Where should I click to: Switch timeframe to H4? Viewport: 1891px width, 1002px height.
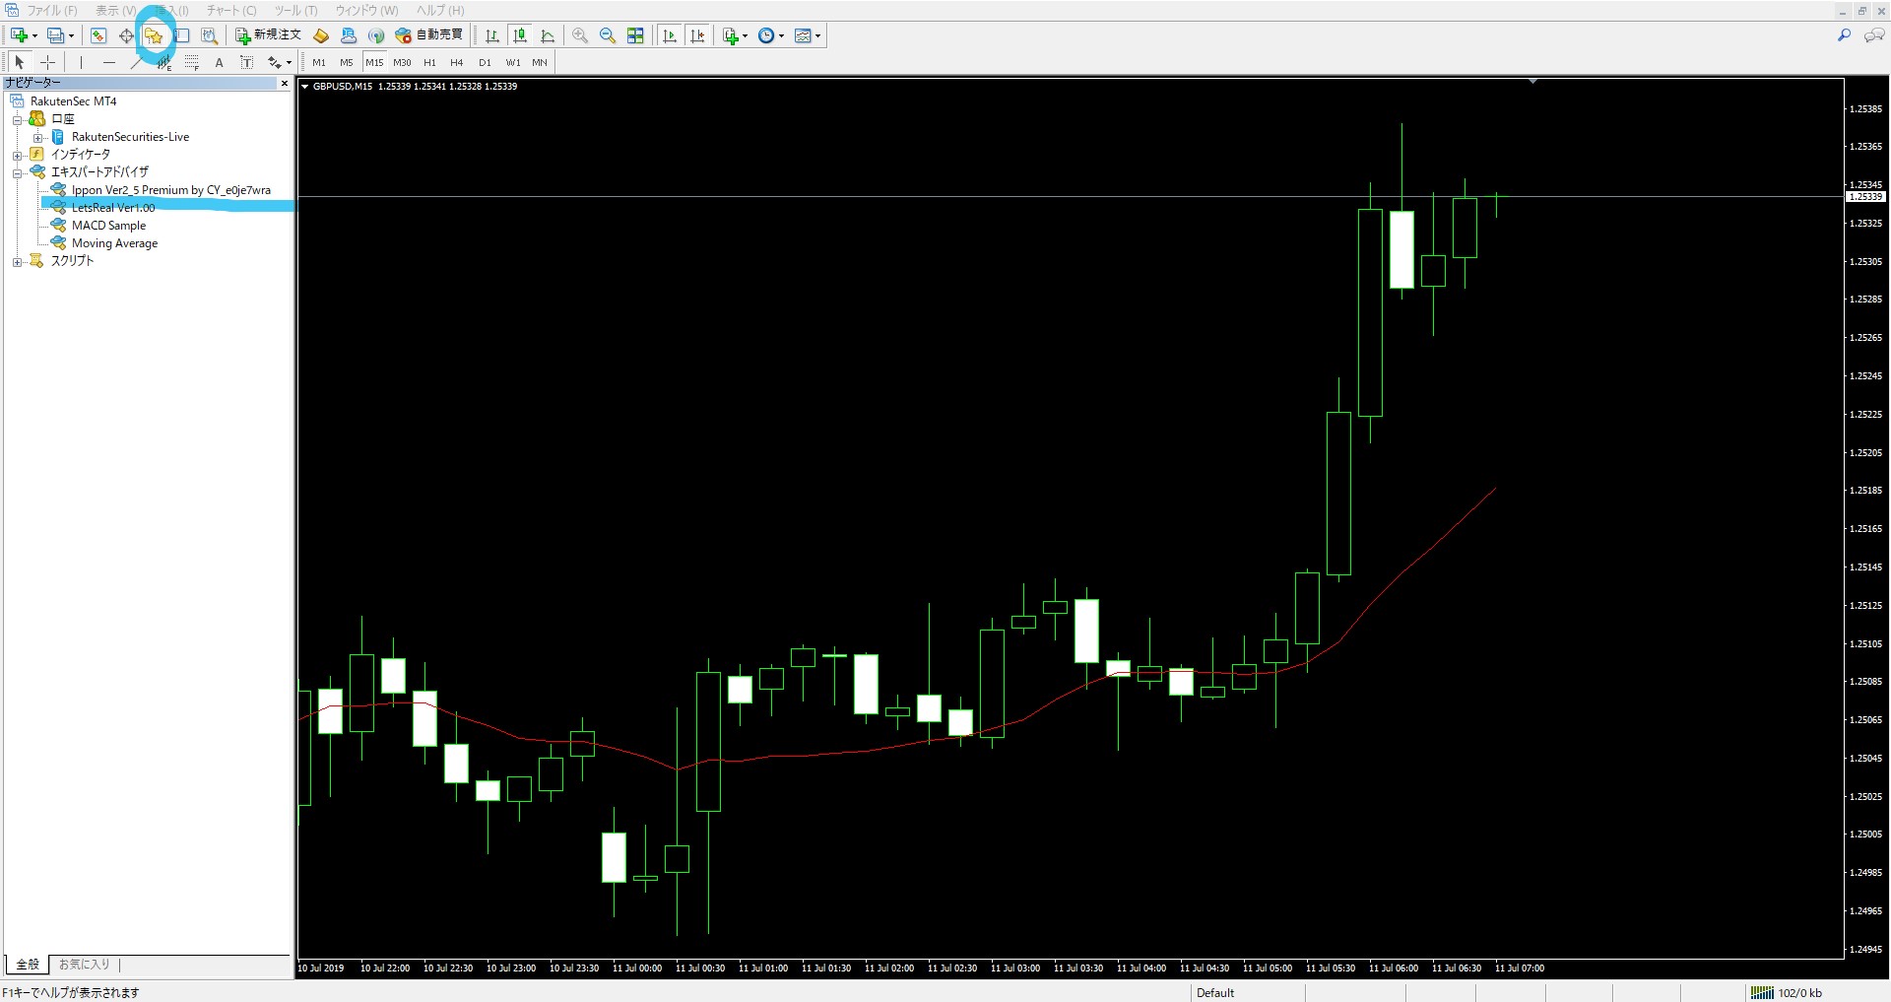457,62
